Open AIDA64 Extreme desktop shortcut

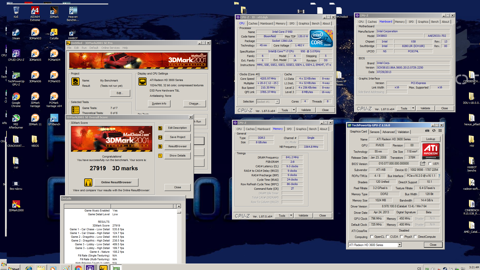point(35,14)
